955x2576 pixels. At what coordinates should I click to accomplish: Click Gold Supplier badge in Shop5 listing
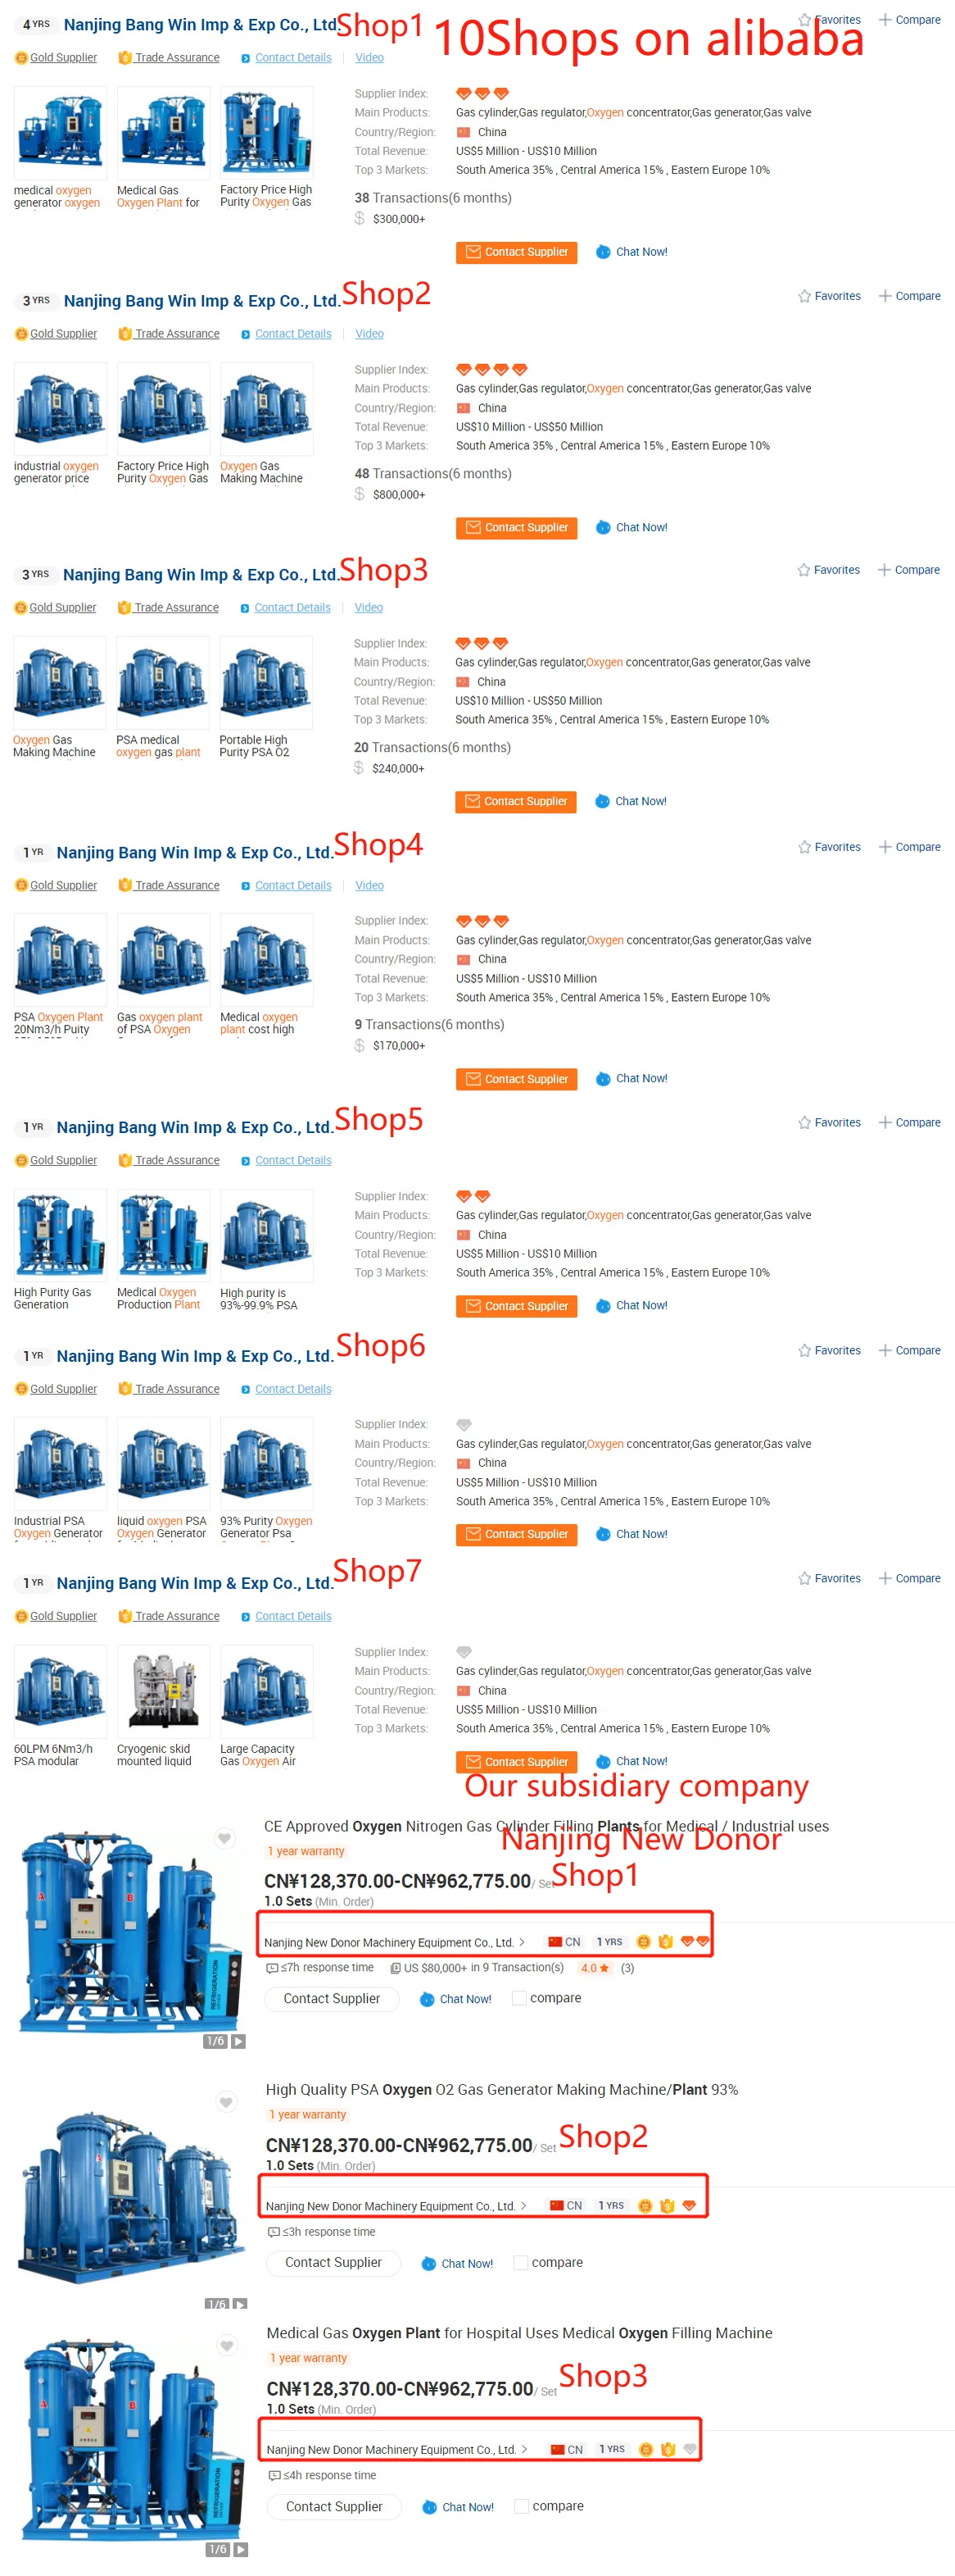coord(56,1160)
